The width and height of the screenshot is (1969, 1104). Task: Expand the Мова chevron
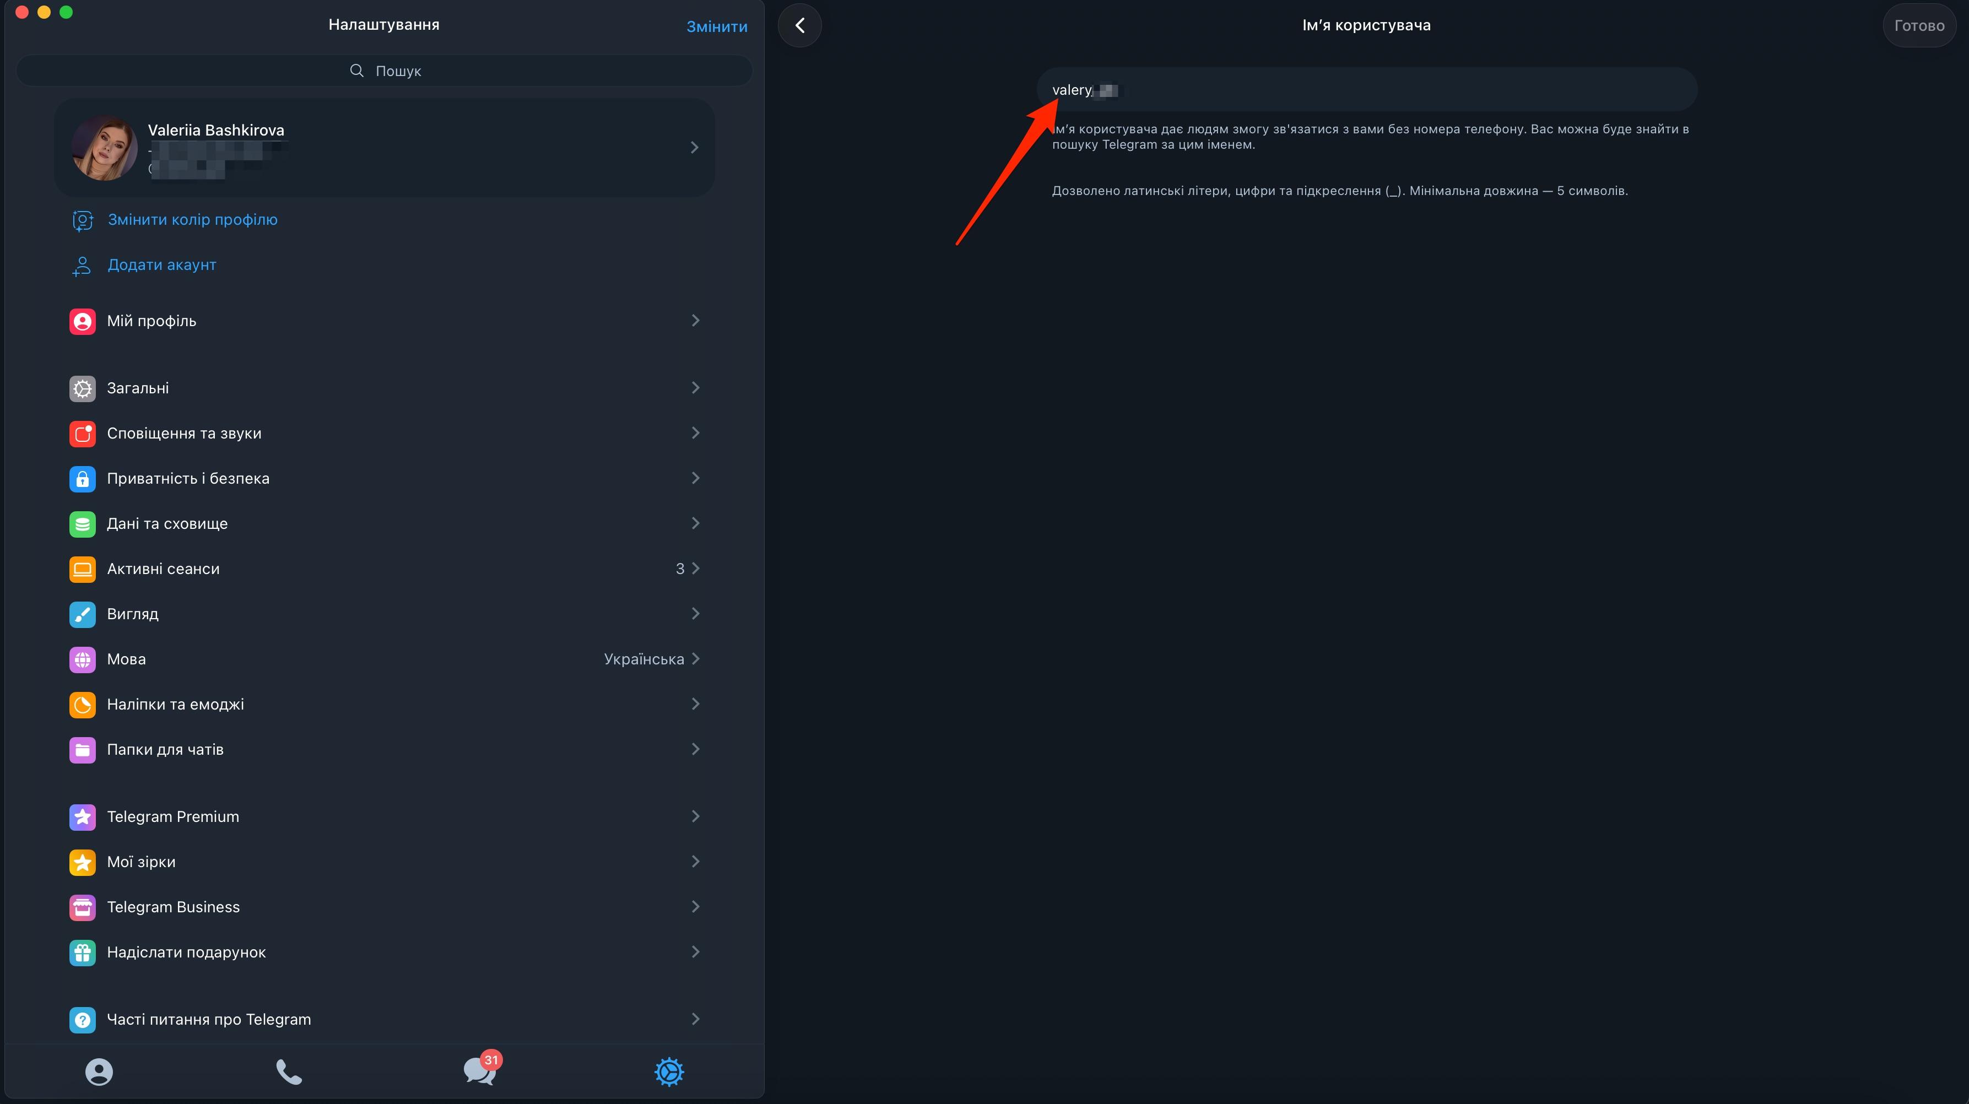pos(695,658)
